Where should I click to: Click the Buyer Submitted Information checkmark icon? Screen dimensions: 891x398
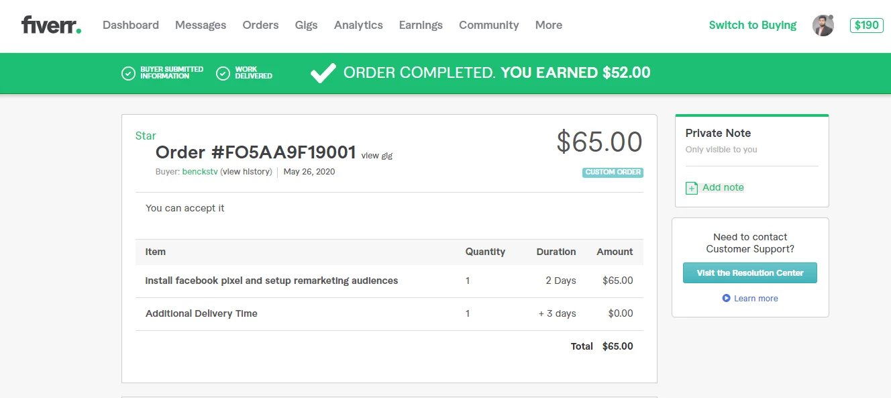128,73
